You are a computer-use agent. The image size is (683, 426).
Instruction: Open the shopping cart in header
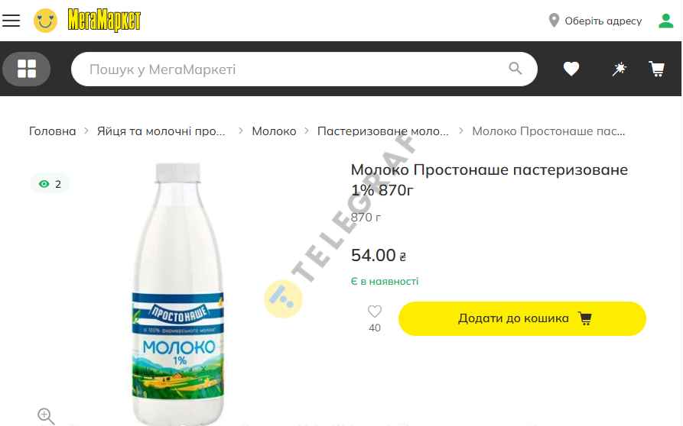[x=657, y=69]
